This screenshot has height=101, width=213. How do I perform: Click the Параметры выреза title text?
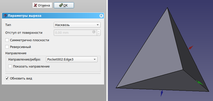click(25, 16)
